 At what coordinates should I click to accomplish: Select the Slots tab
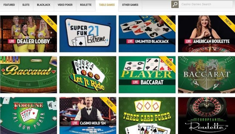coord(26,5)
